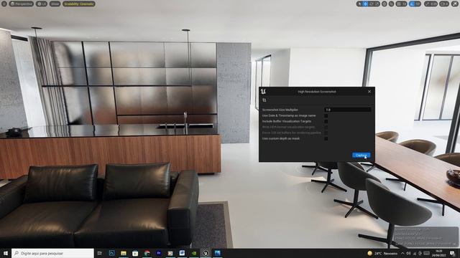Screen dimensions: 460x258
Task: Toggle surface snapping icon in viewport toolbar
Action: [391, 4]
